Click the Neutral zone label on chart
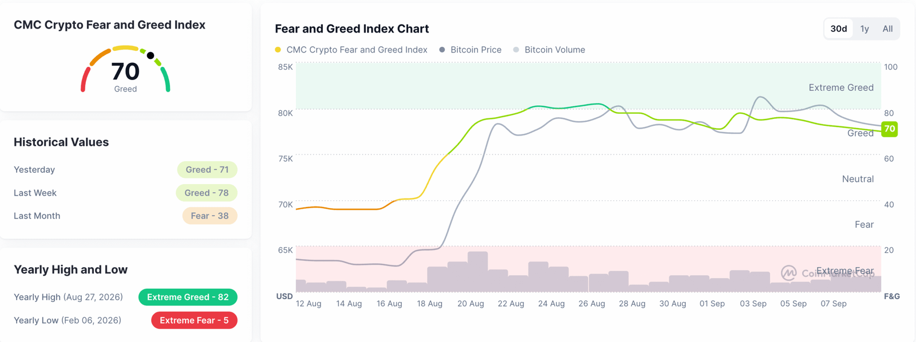 [x=858, y=179]
